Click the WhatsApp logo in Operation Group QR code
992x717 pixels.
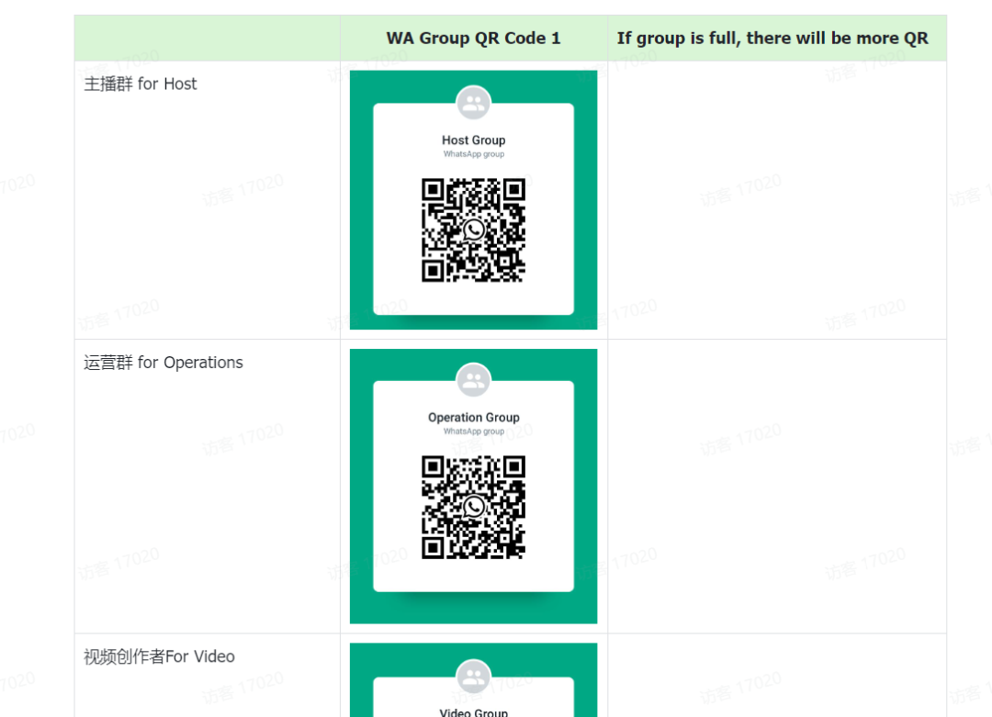click(474, 507)
